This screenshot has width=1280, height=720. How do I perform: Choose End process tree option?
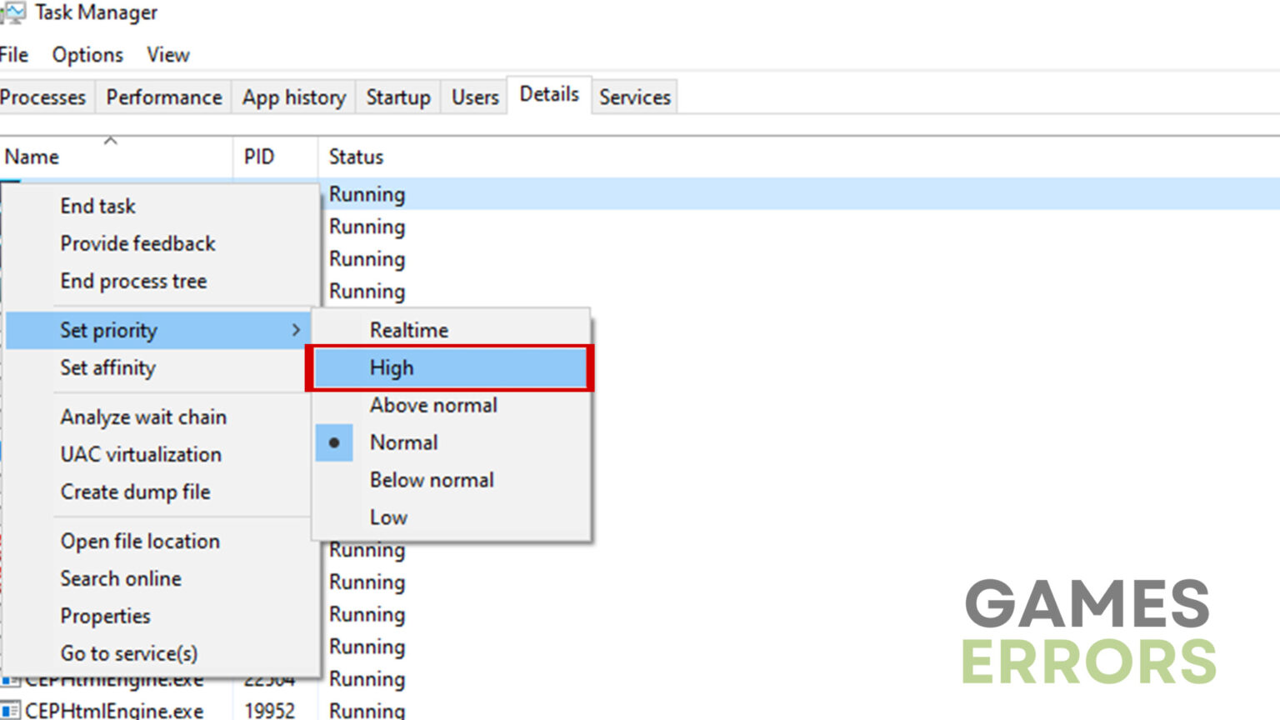coord(133,281)
